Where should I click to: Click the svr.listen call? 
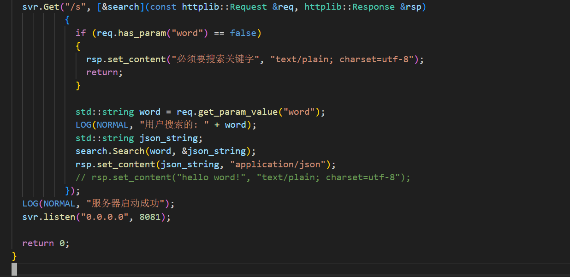pos(49,217)
